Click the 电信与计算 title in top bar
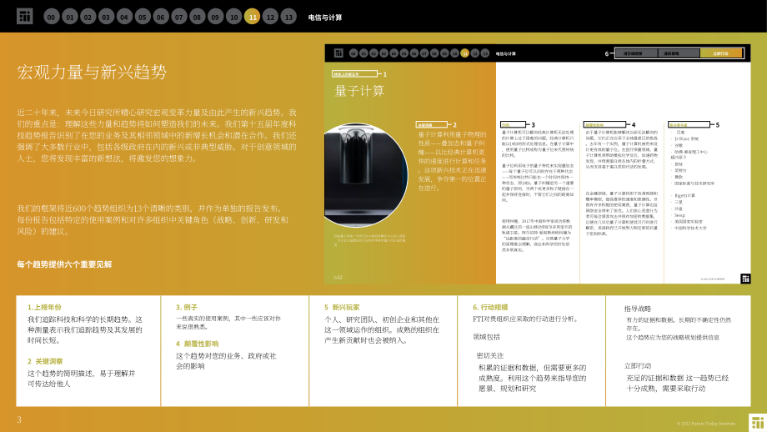 pos(325,18)
